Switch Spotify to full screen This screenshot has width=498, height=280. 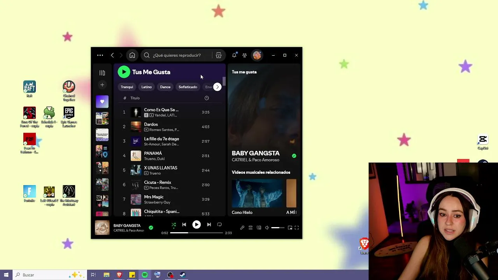[x=296, y=228]
